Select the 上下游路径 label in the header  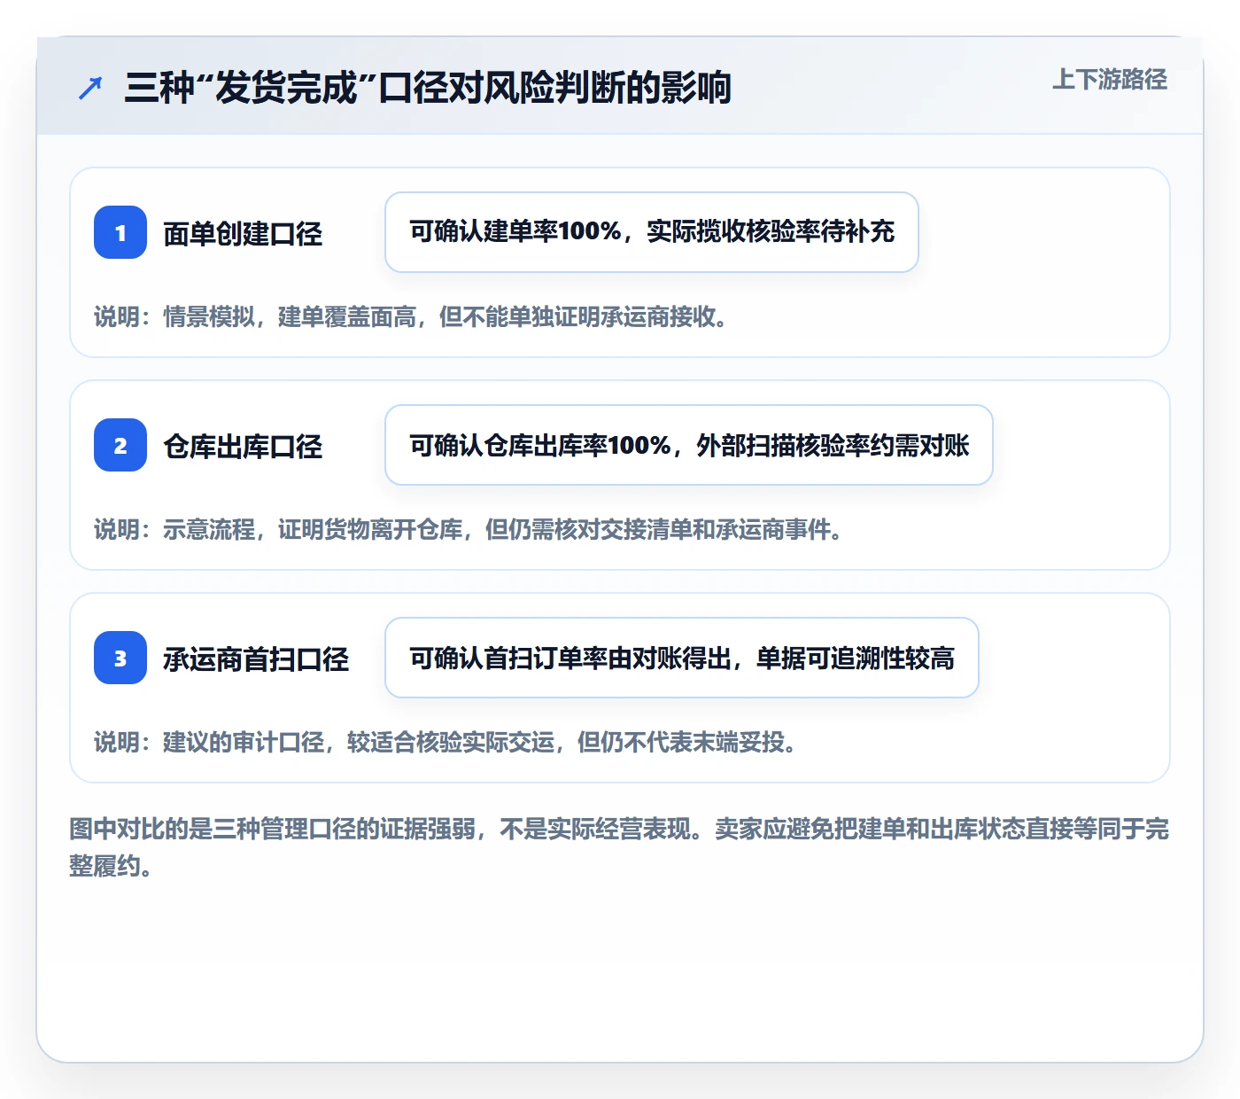(1110, 80)
